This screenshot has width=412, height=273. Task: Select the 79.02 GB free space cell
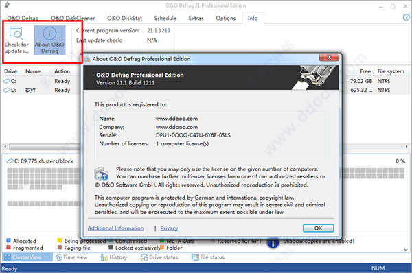pos(361,81)
